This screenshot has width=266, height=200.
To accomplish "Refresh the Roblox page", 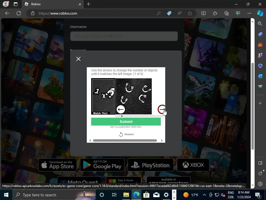I will [x=19, y=13].
